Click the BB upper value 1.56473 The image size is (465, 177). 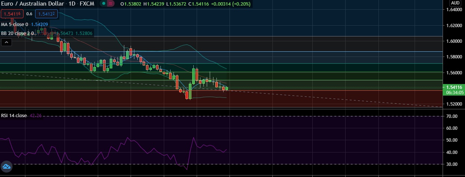[x=65, y=33]
